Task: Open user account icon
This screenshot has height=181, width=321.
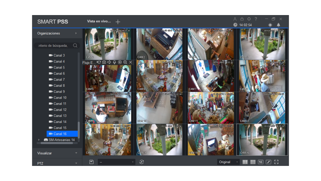Action: [x=235, y=19]
